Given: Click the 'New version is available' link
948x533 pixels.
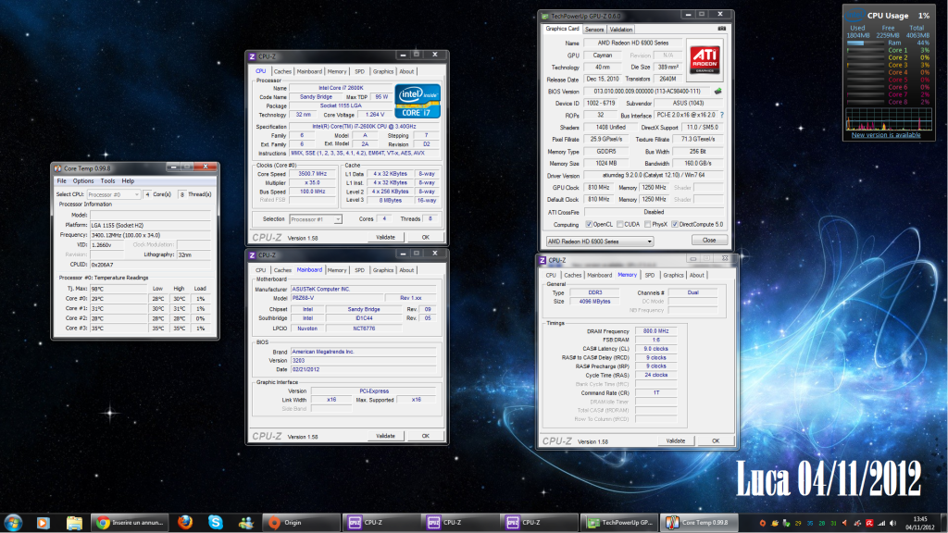Looking at the screenshot, I should click(886, 135).
